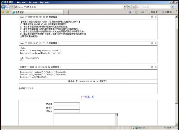Select the 查看留言 browser tab
This screenshot has width=179, height=130.
(x=37, y=12)
